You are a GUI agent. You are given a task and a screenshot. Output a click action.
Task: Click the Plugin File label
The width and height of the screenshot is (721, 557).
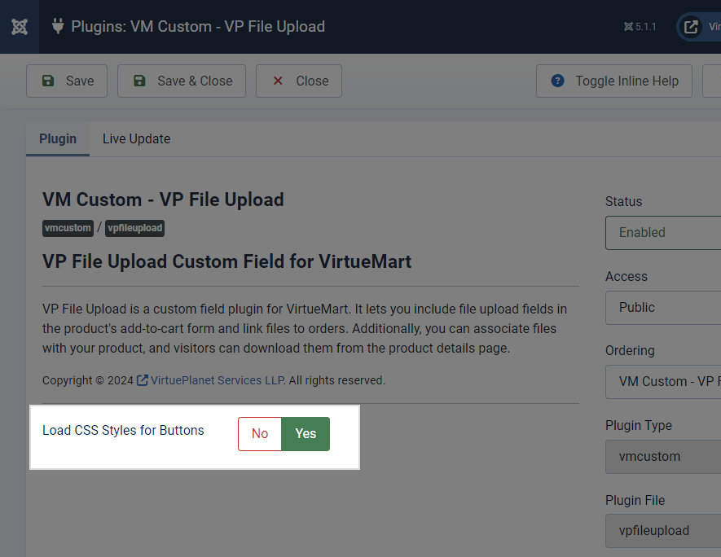pyautogui.click(x=635, y=500)
